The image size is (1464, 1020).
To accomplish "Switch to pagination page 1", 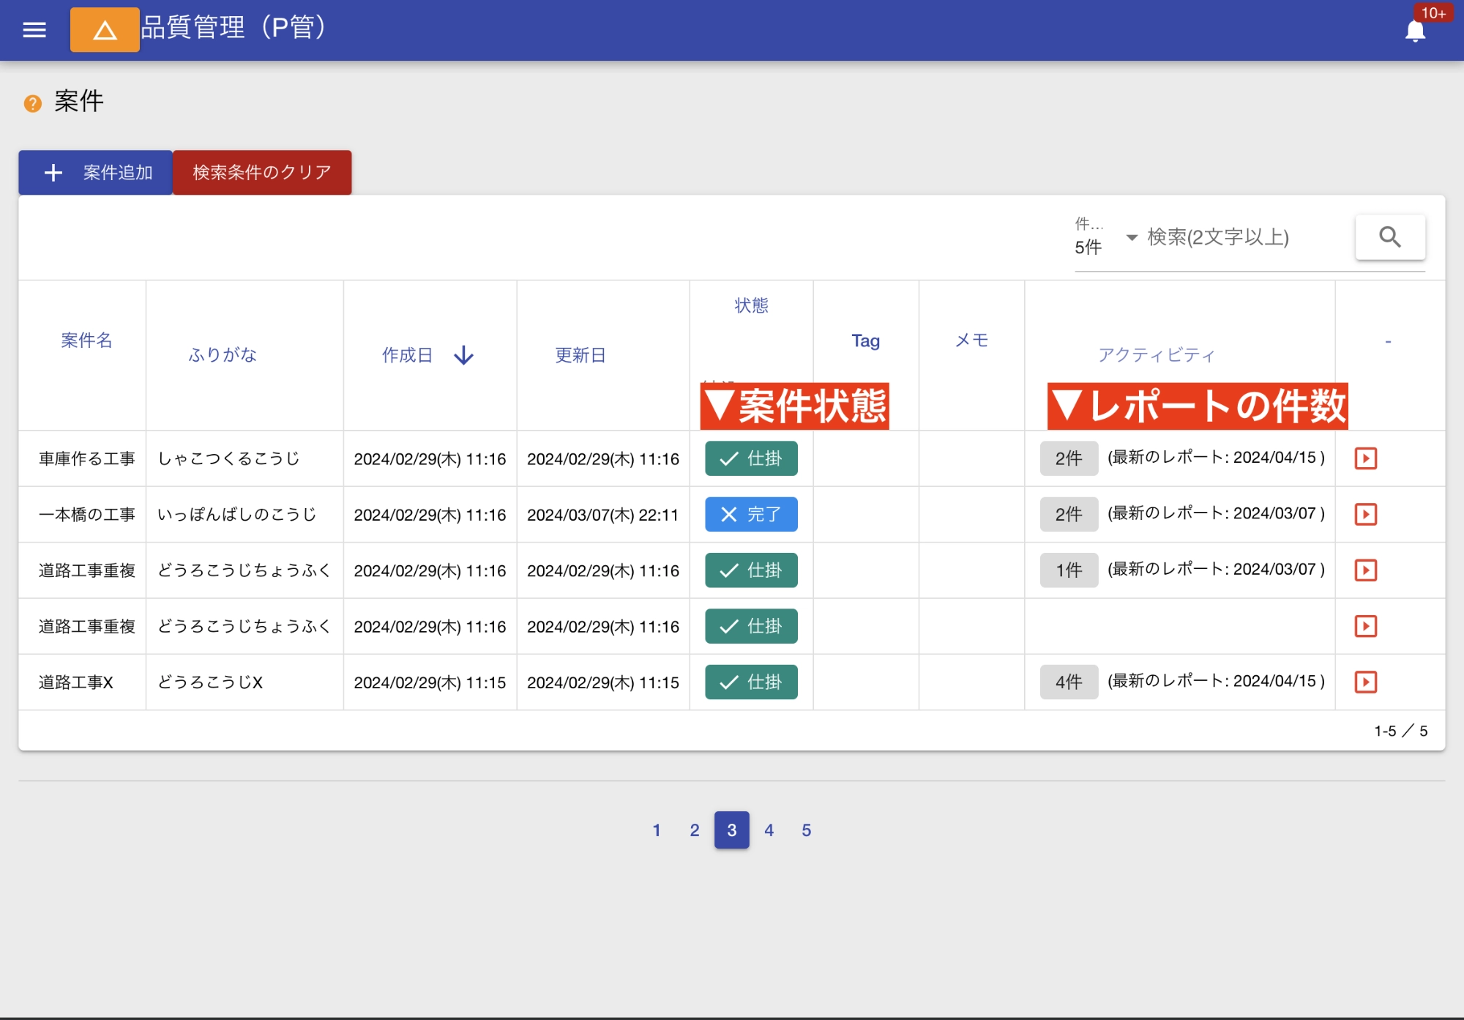I will click(x=657, y=830).
